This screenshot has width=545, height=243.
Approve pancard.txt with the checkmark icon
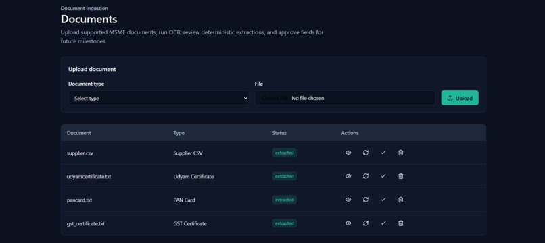tap(383, 200)
